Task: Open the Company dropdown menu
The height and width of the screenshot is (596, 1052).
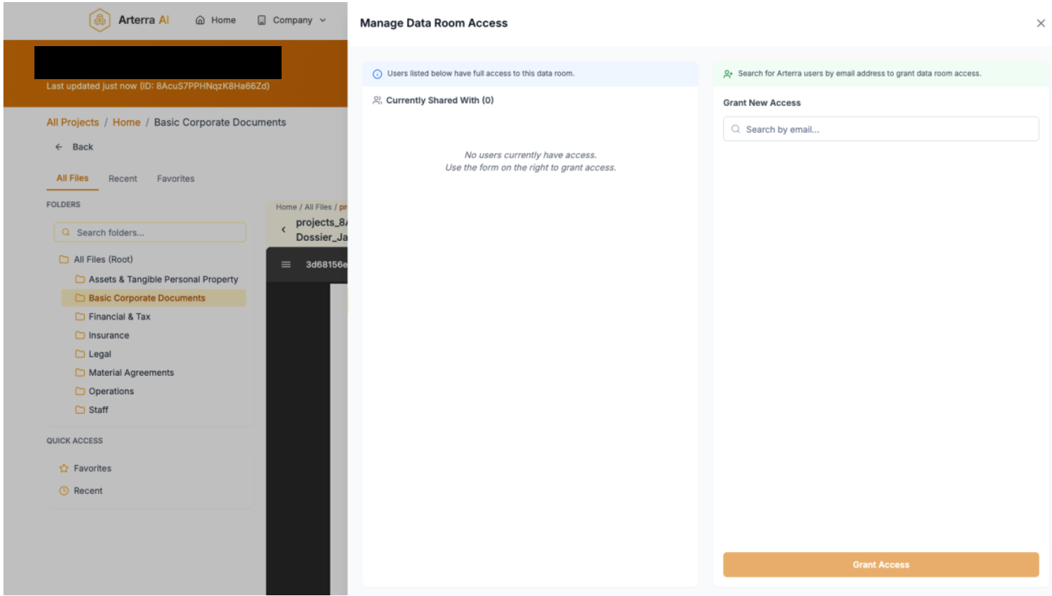Action: coord(292,20)
